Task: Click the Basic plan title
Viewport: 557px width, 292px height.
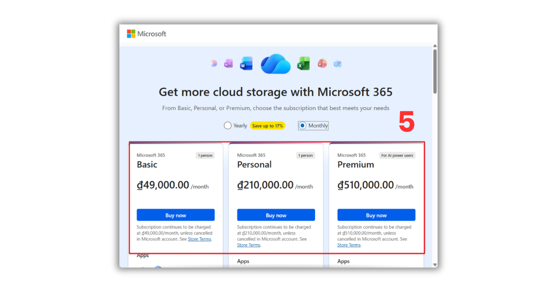Action: click(x=147, y=165)
